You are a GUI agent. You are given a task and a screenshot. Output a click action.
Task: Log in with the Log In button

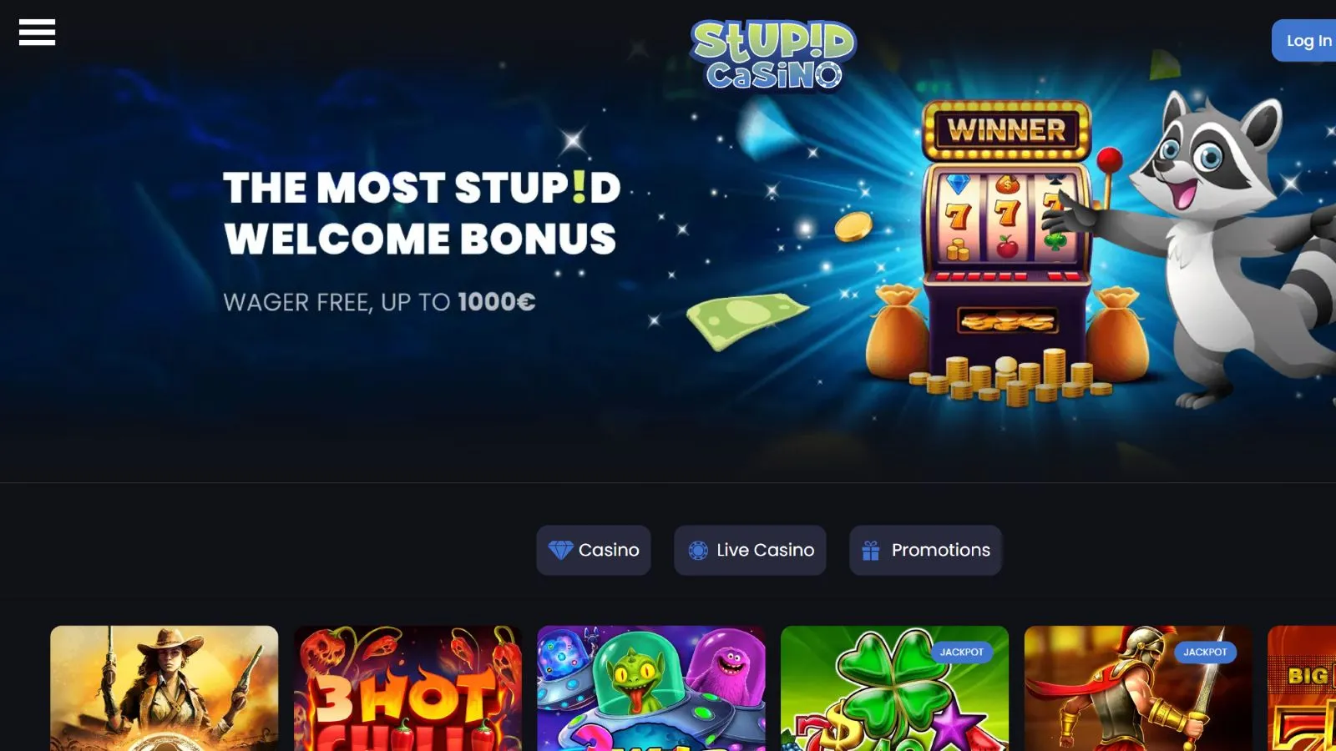pyautogui.click(x=1304, y=40)
